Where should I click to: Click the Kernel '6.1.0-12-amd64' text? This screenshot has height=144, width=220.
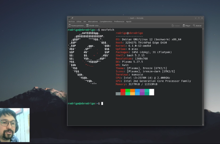click(139, 46)
